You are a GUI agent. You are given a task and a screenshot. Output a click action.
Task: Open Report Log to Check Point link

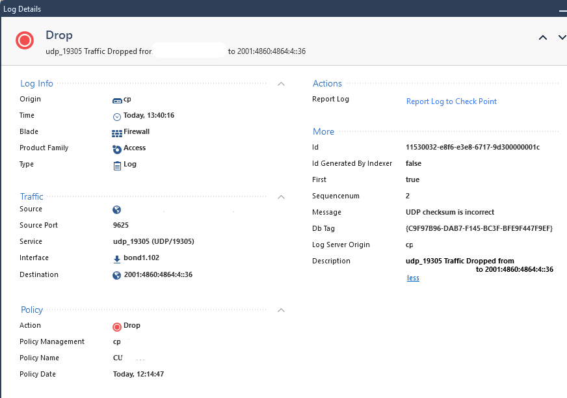[x=451, y=101]
